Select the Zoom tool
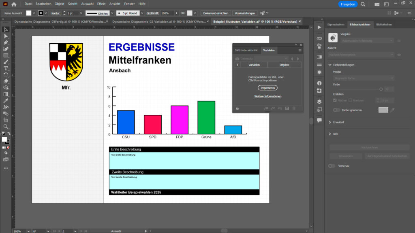415x233 pixels. [6, 127]
